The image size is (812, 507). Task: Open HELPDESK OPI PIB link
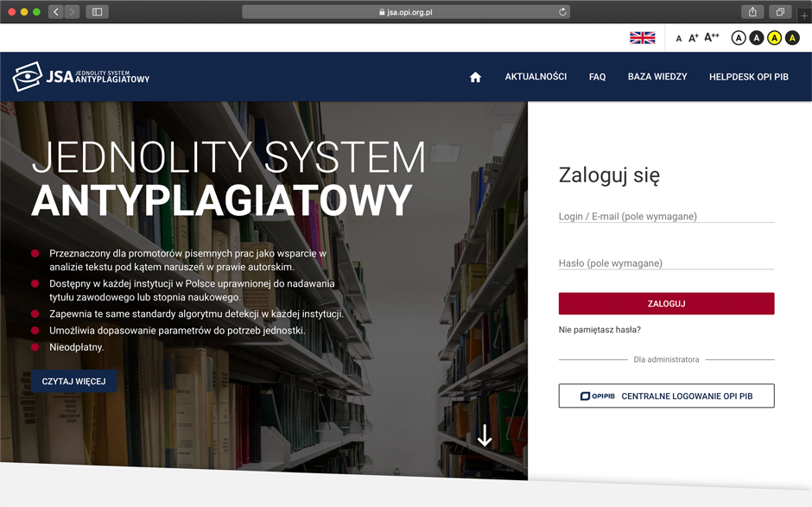click(749, 77)
